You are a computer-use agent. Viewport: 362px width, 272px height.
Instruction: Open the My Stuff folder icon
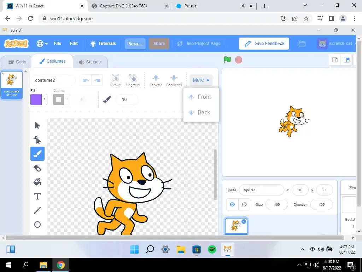click(x=302, y=44)
